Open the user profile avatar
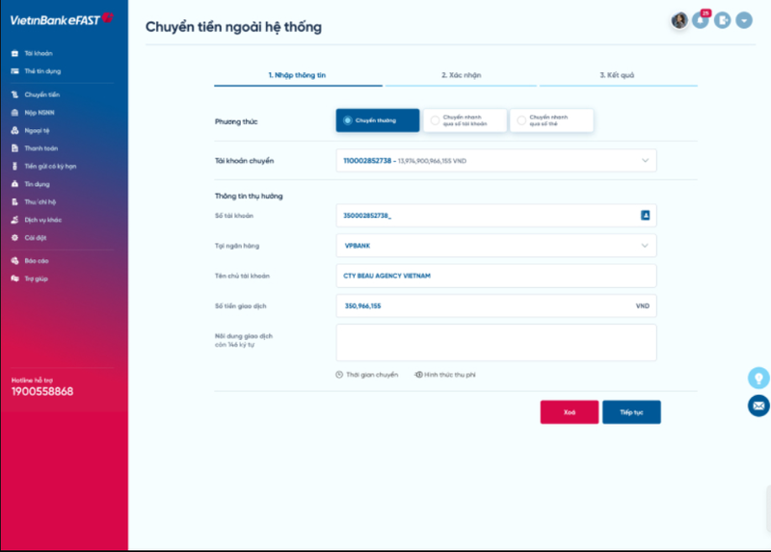This screenshot has height=552, width=771. click(x=679, y=20)
